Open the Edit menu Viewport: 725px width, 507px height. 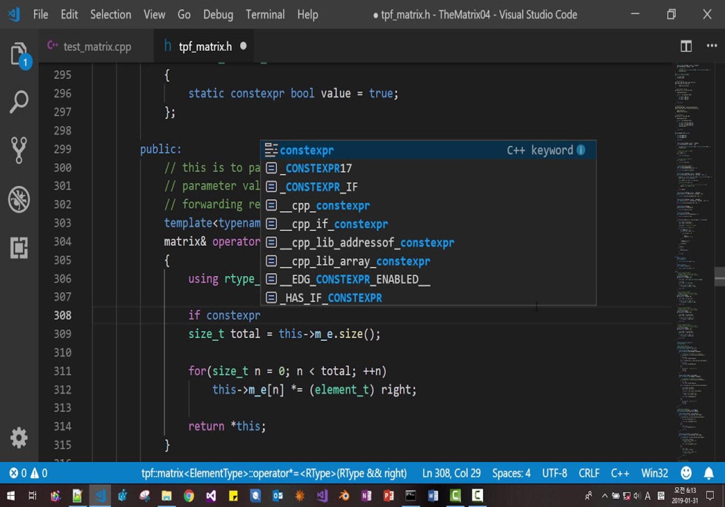[69, 14]
